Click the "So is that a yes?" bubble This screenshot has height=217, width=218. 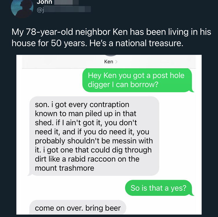158,188
